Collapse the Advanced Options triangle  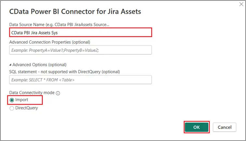click(x=10, y=65)
